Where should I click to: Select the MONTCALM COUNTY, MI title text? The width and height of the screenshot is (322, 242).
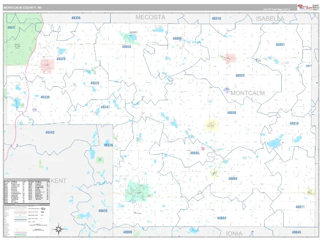coord(22,8)
